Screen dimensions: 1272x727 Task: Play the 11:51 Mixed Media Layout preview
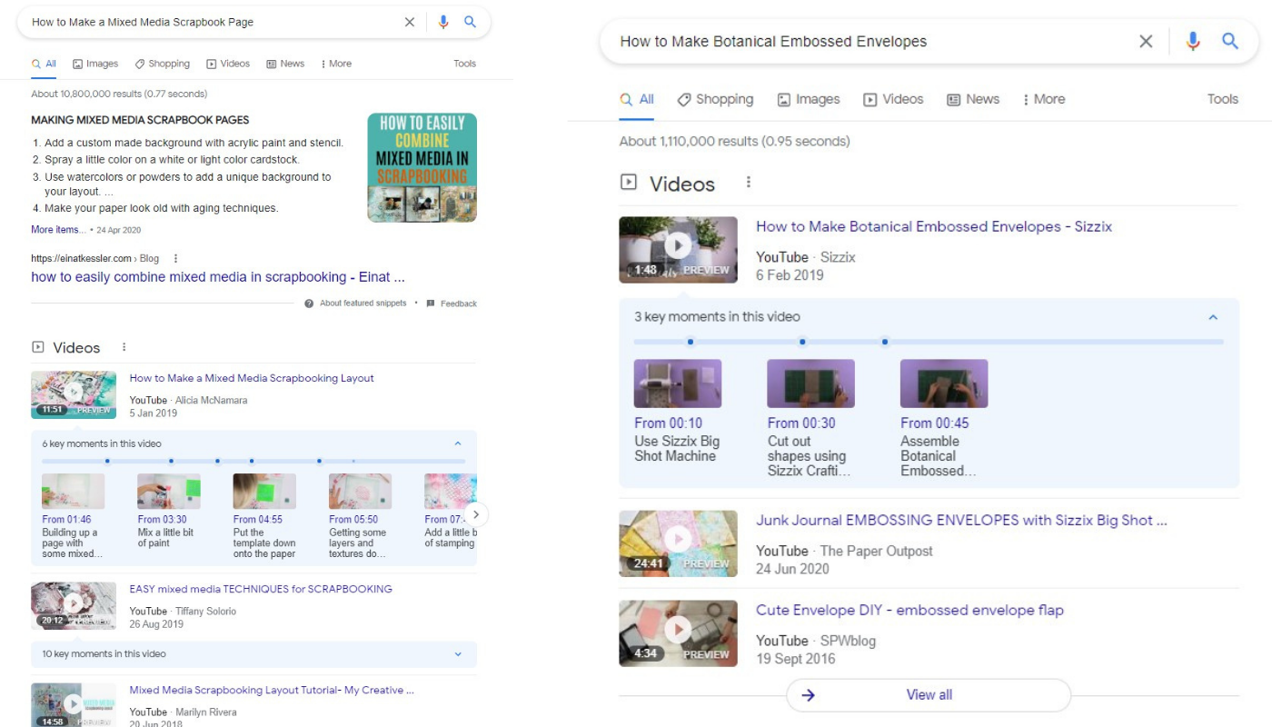pos(74,394)
